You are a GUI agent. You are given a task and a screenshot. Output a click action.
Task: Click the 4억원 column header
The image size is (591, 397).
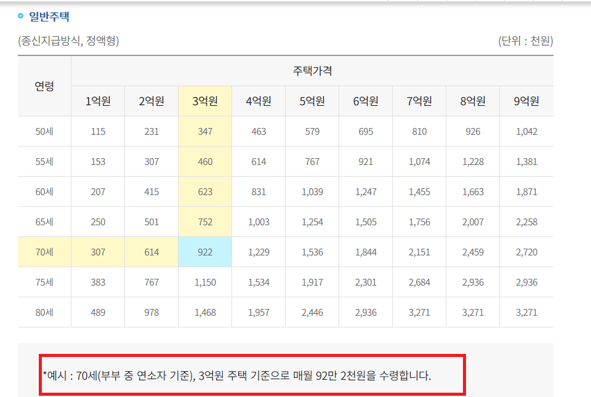[x=259, y=101]
